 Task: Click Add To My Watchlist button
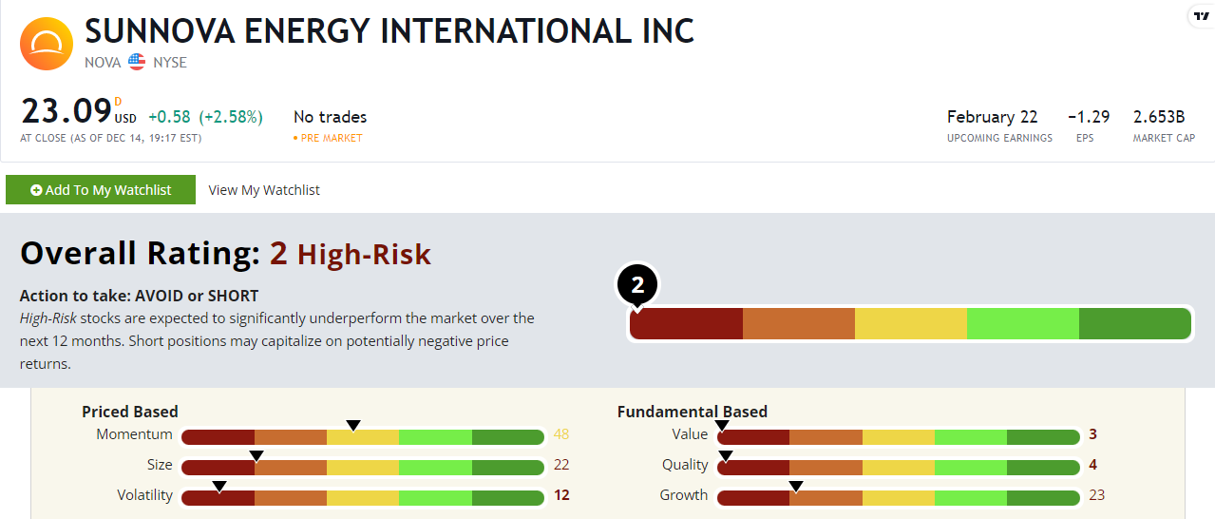(x=101, y=190)
